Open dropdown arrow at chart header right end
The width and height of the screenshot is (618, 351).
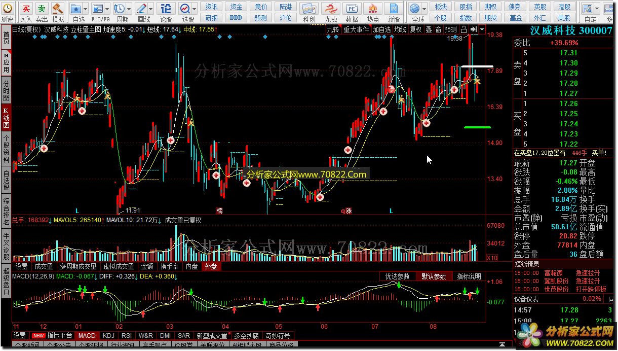coord(482,29)
